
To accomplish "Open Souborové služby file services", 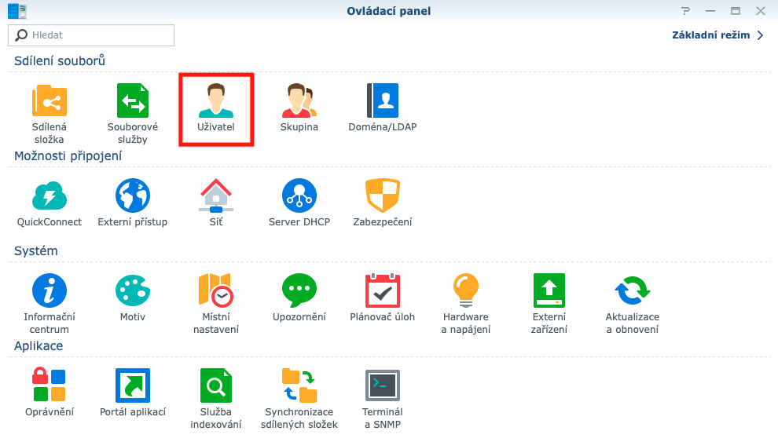I will tap(132, 101).
